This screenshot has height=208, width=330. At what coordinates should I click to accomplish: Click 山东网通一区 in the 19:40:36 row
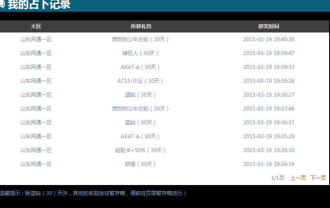point(36,39)
